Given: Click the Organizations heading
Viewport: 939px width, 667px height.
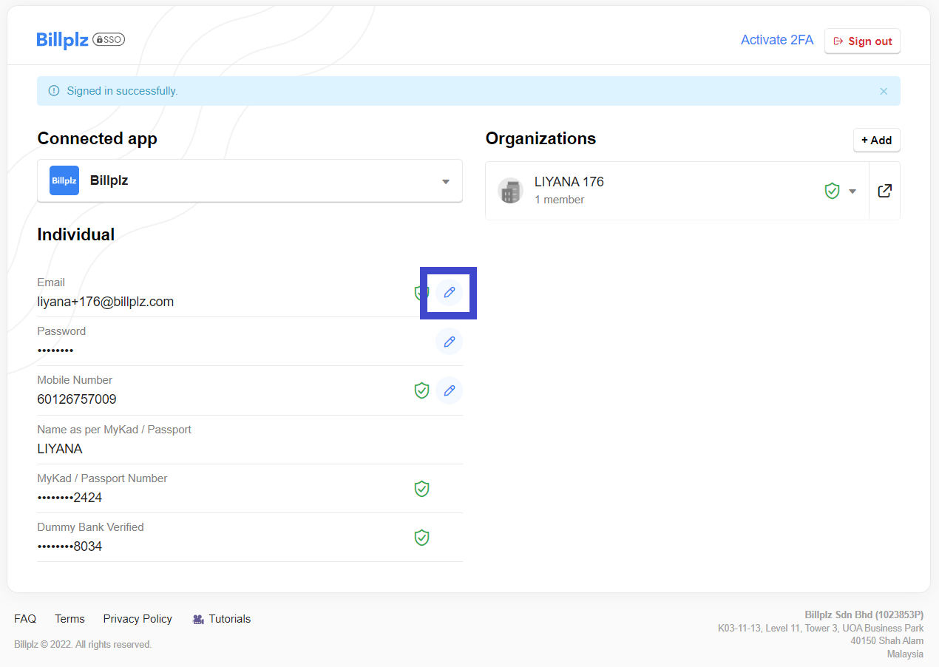Looking at the screenshot, I should 540,138.
